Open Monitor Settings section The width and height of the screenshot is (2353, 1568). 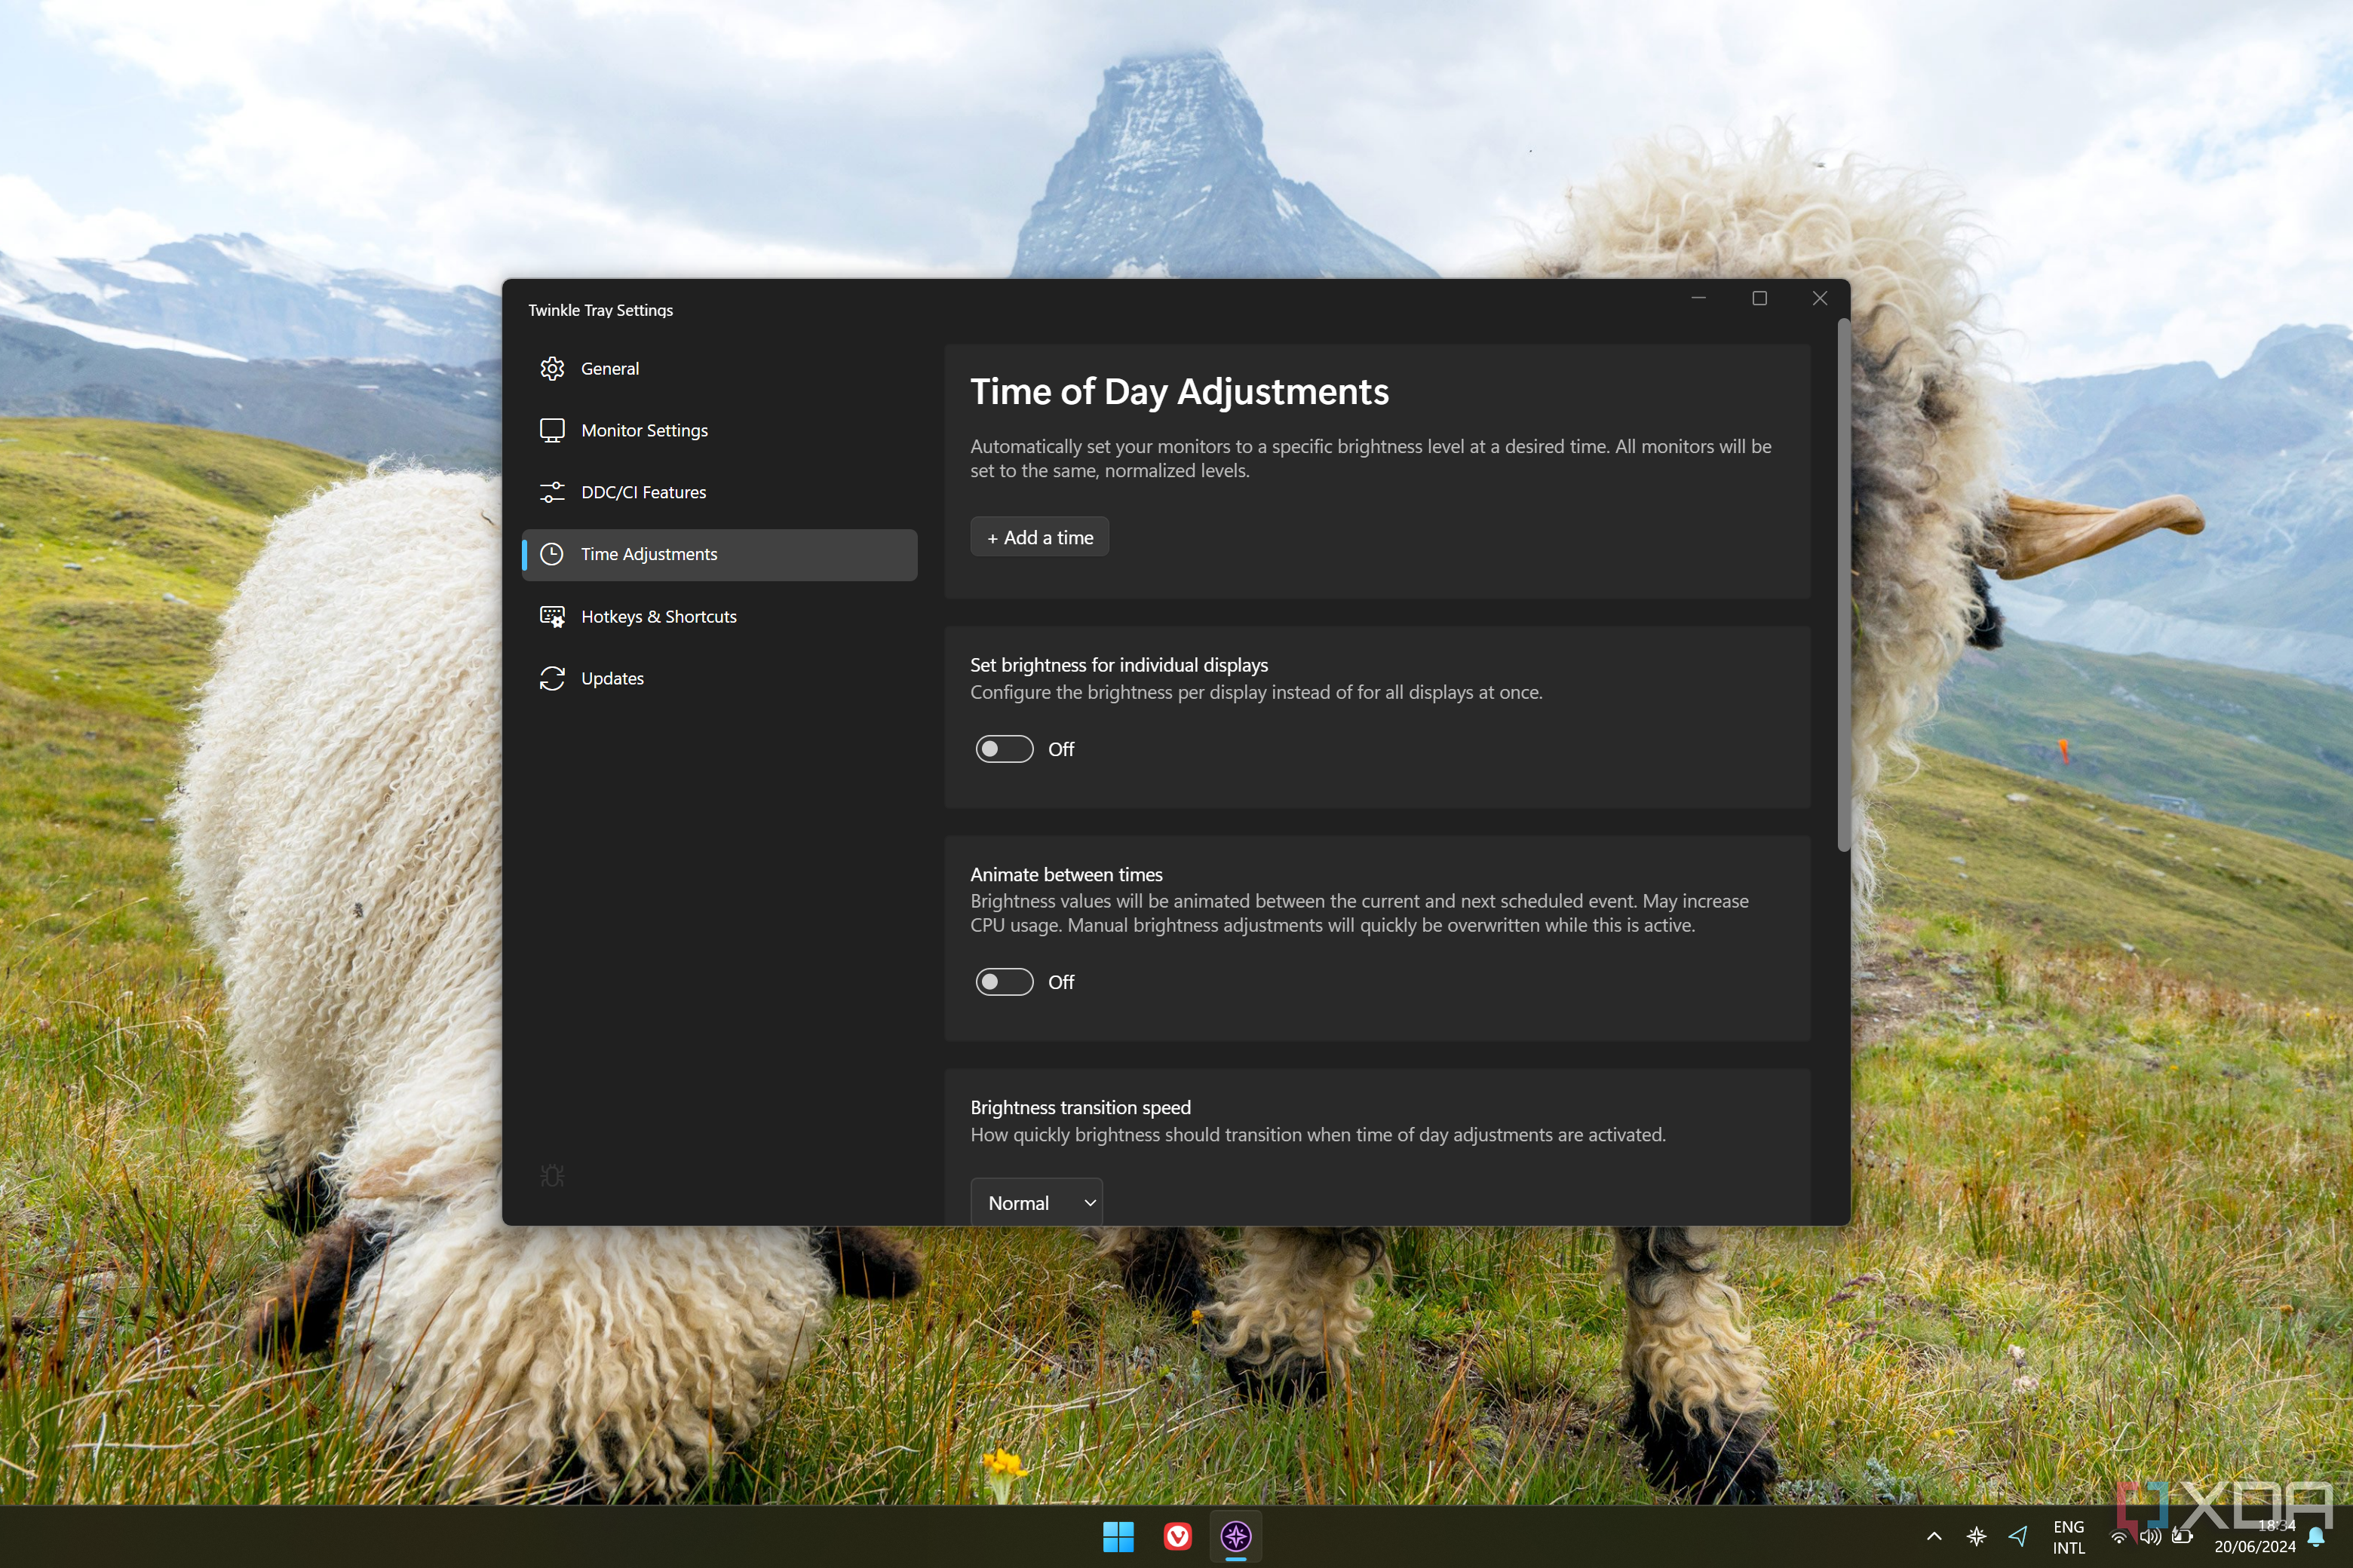pos(646,429)
